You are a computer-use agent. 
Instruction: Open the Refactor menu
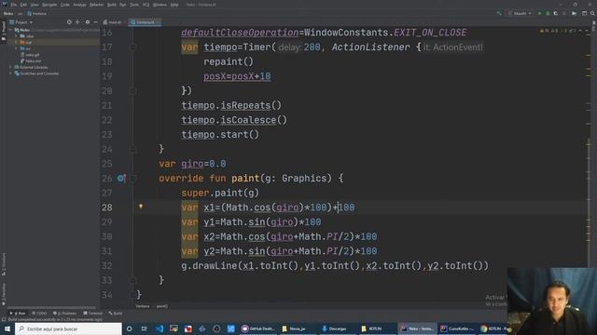97,5
